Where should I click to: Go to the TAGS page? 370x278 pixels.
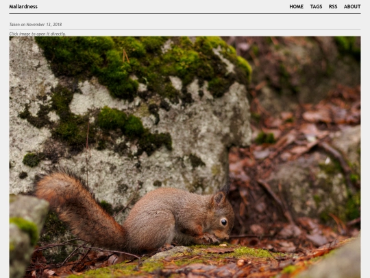pyautogui.click(x=316, y=7)
